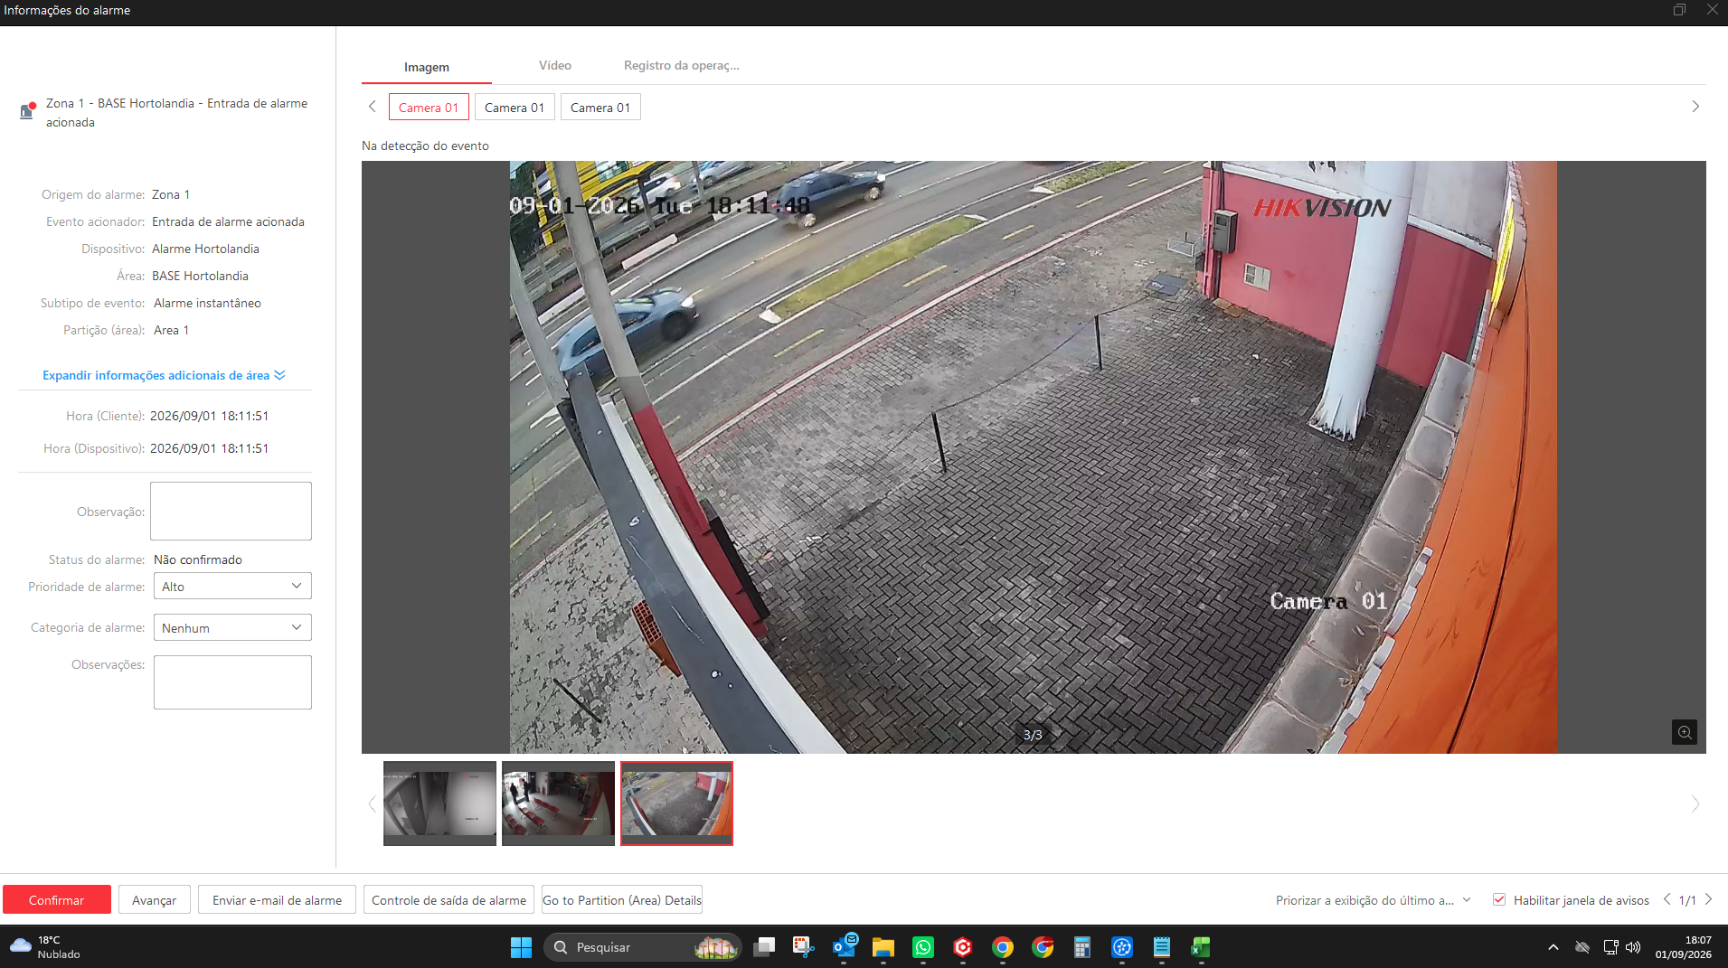Viewport: 1728px width, 968px height.
Task: Open Excel from the taskbar
Action: click(x=1201, y=947)
